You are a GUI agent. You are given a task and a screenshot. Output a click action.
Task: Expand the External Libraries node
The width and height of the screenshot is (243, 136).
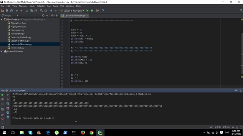[x=2, y=51]
